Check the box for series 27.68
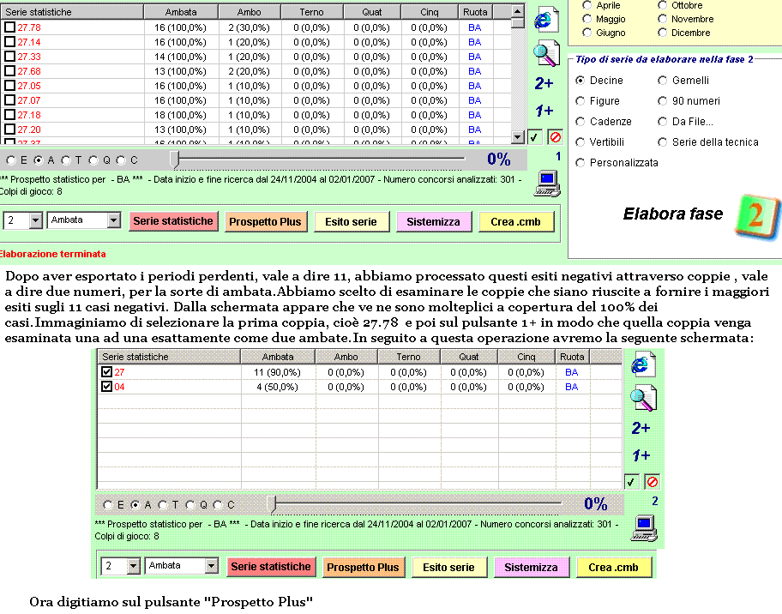This screenshot has width=782, height=614. (x=9, y=70)
